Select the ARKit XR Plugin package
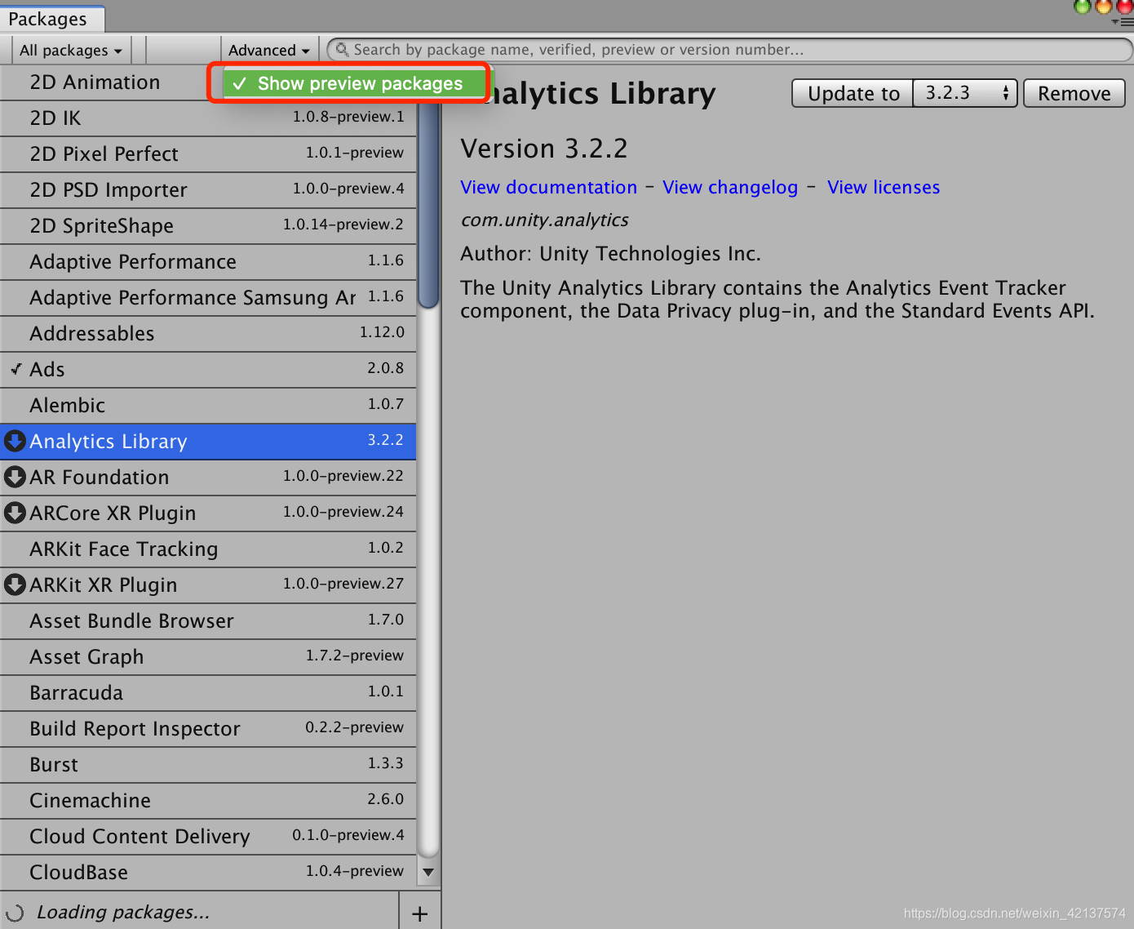 [208, 585]
